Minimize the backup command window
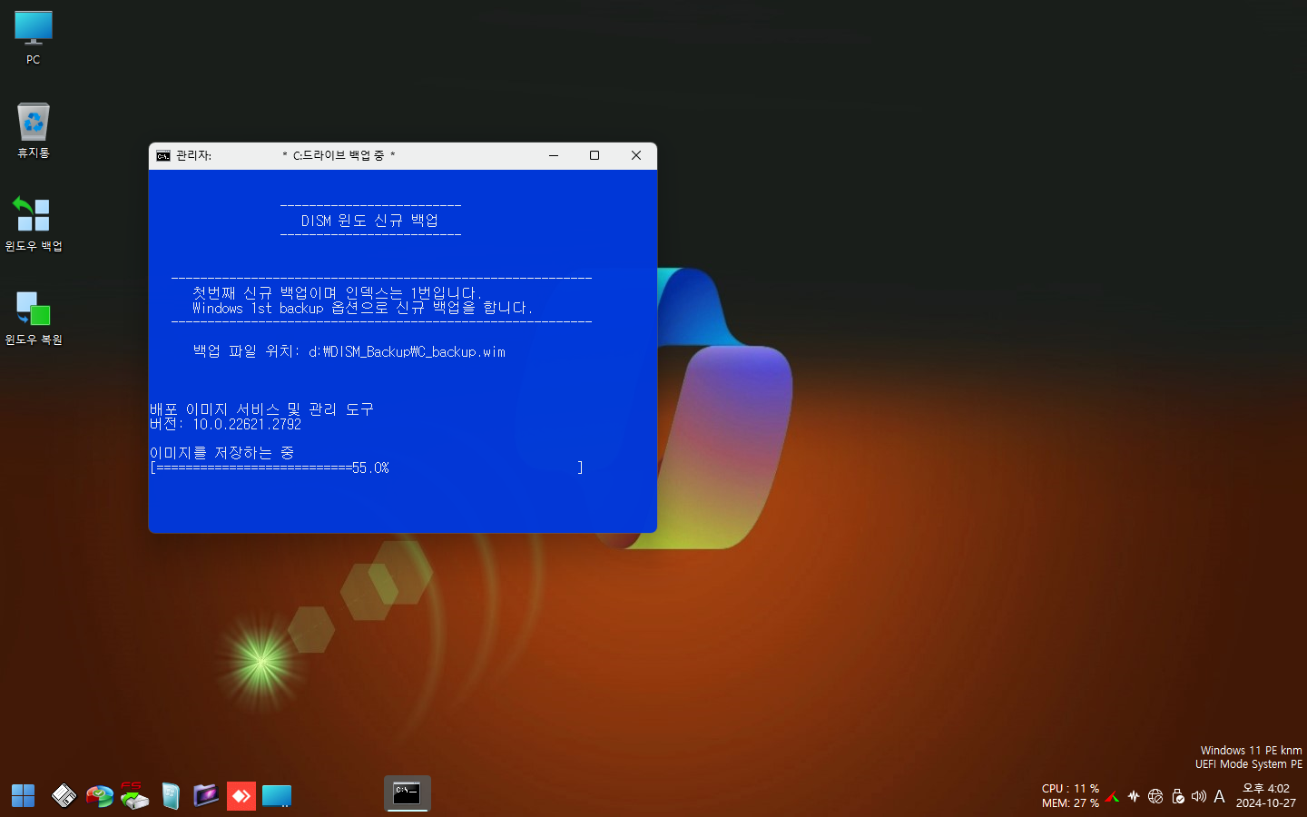The height and width of the screenshot is (817, 1307). tap(554, 155)
